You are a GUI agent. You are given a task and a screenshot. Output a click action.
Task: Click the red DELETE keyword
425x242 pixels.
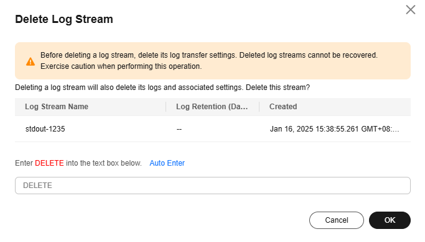click(x=49, y=163)
